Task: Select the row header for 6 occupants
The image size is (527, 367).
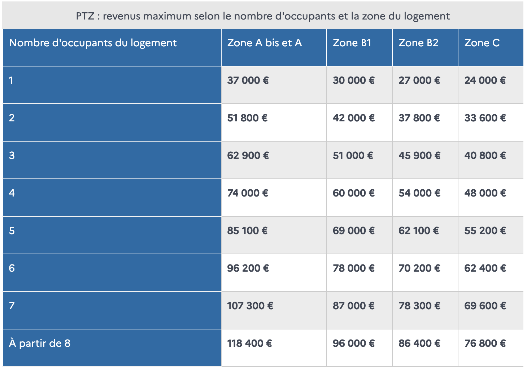Action: click(112, 273)
